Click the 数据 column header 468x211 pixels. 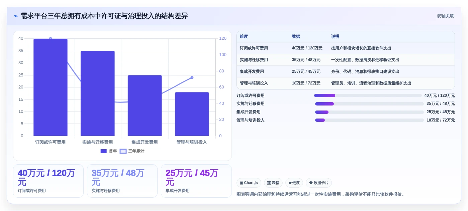[x=296, y=36]
